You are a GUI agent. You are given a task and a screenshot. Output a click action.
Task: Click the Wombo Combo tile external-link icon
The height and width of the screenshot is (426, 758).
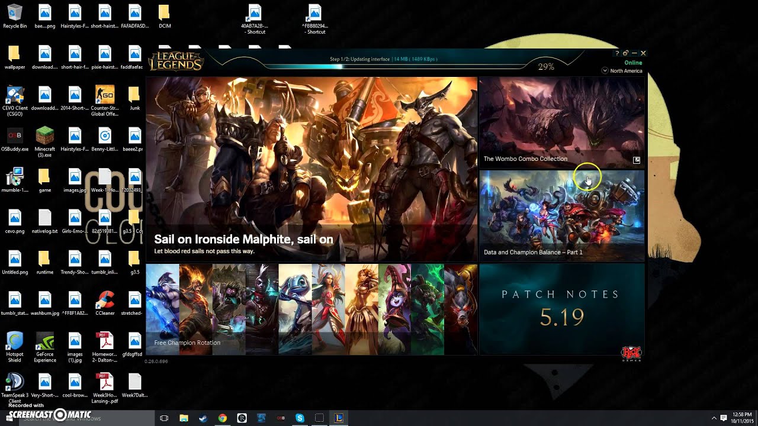click(637, 160)
